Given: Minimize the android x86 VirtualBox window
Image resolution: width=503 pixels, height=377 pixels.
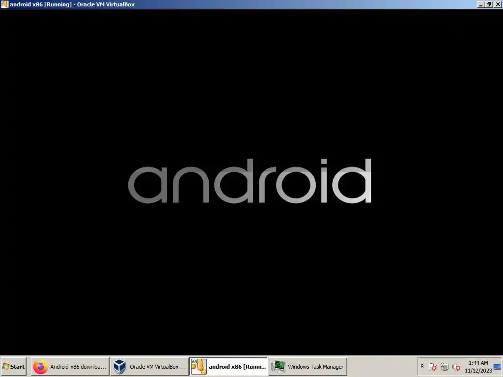Looking at the screenshot, I should 481,4.
